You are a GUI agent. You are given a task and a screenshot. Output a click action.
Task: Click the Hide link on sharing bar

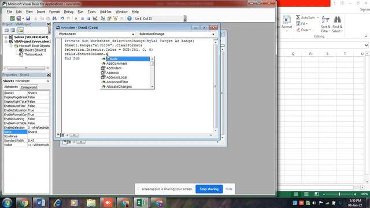[229, 189]
